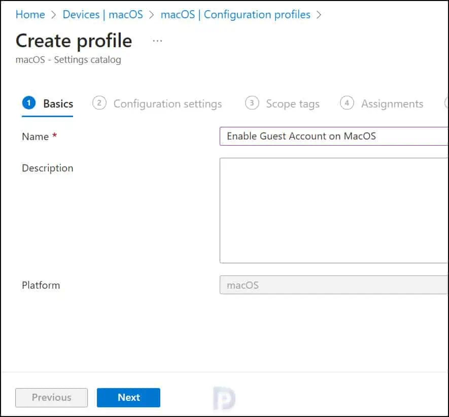
Task: Open macOS | Configuration profiles breadcrumb
Action: tap(235, 14)
